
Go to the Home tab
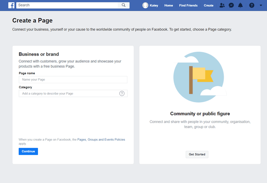click(169, 5)
